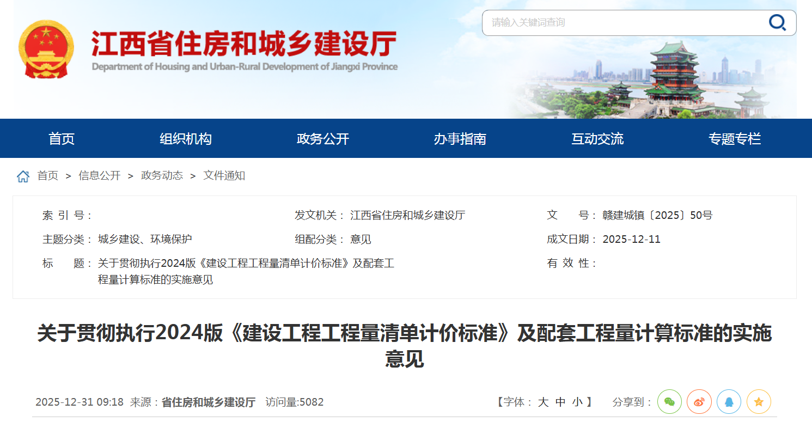This screenshot has width=812, height=428.
Task: Share to Qzone star icon
Action: (x=758, y=402)
